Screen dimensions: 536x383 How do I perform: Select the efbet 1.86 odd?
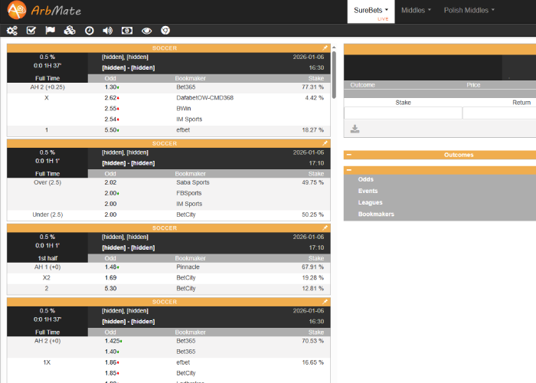[x=112, y=362]
